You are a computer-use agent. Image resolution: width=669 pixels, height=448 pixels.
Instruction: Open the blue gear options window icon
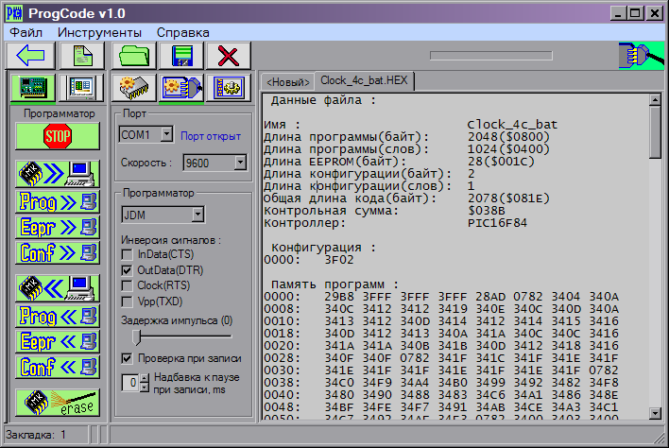229,88
